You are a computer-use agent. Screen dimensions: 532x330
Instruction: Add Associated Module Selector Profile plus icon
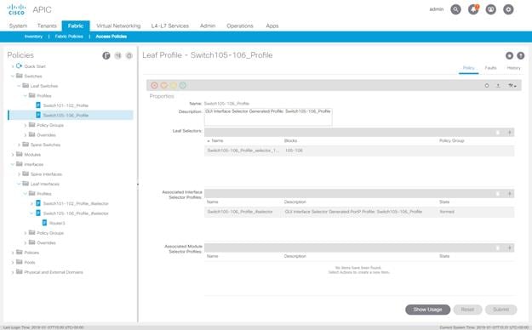[509, 247]
